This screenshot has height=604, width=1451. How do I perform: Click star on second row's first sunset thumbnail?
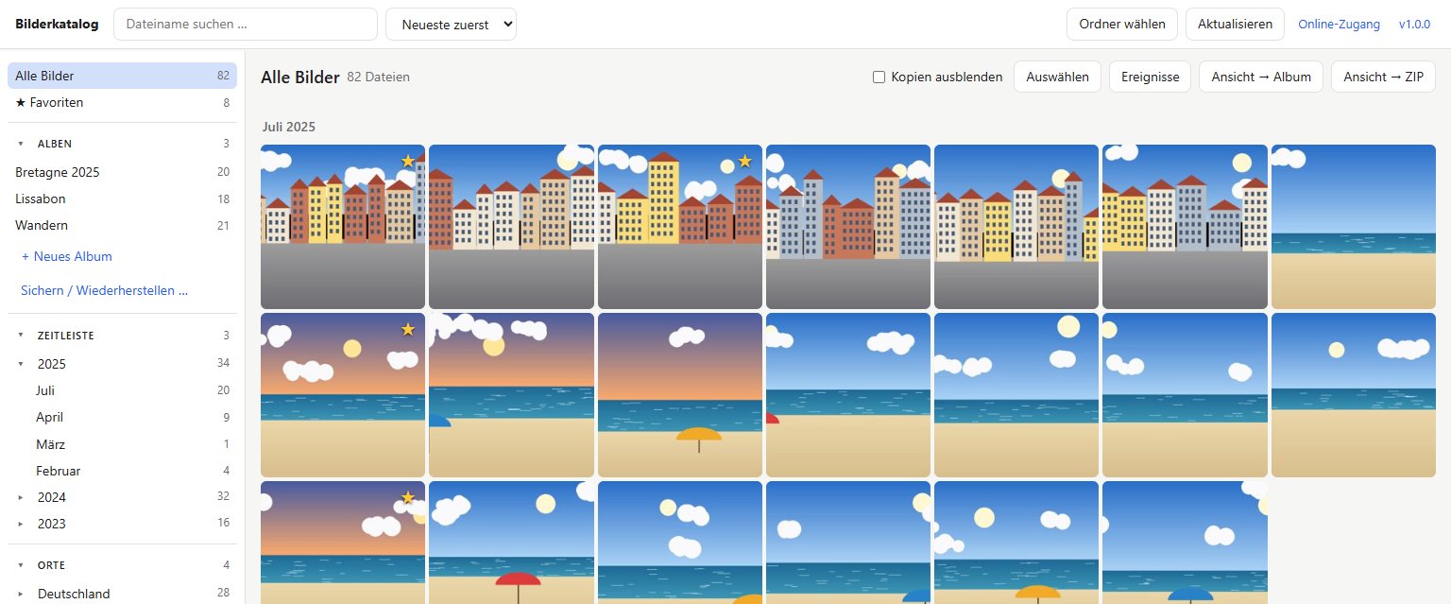click(407, 329)
